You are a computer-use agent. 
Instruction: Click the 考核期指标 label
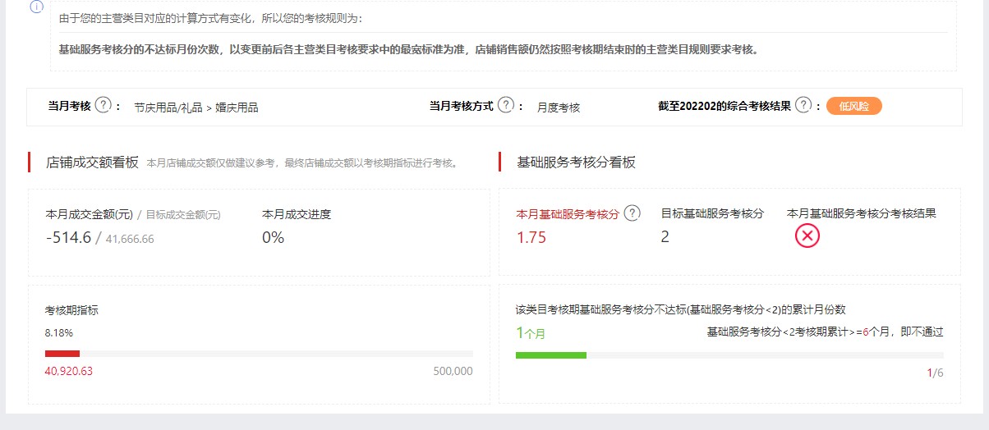click(71, 310)
